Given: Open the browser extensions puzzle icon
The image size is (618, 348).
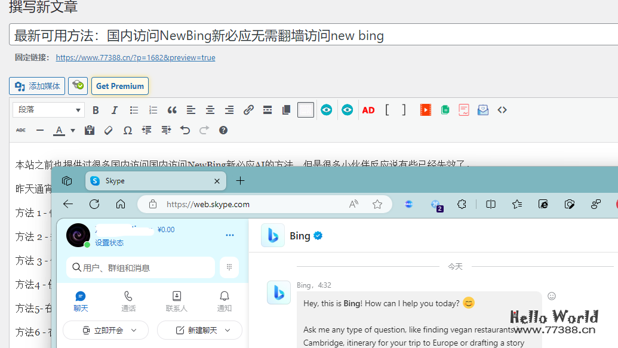Looking at the screenshot, I should [x=462, y=204].
